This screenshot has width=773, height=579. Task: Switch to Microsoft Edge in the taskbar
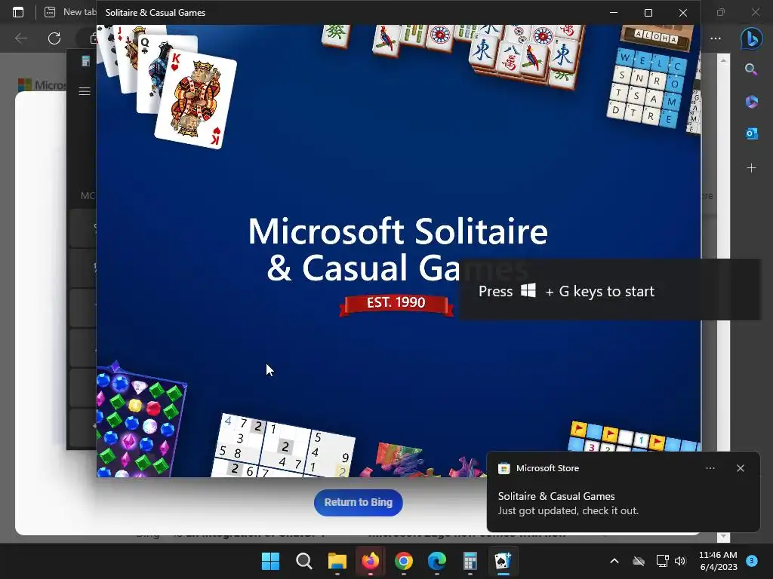437,561
